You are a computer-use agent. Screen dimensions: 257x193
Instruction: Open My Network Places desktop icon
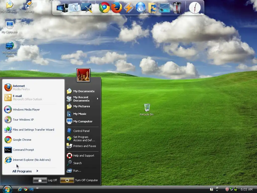[10, 50]
